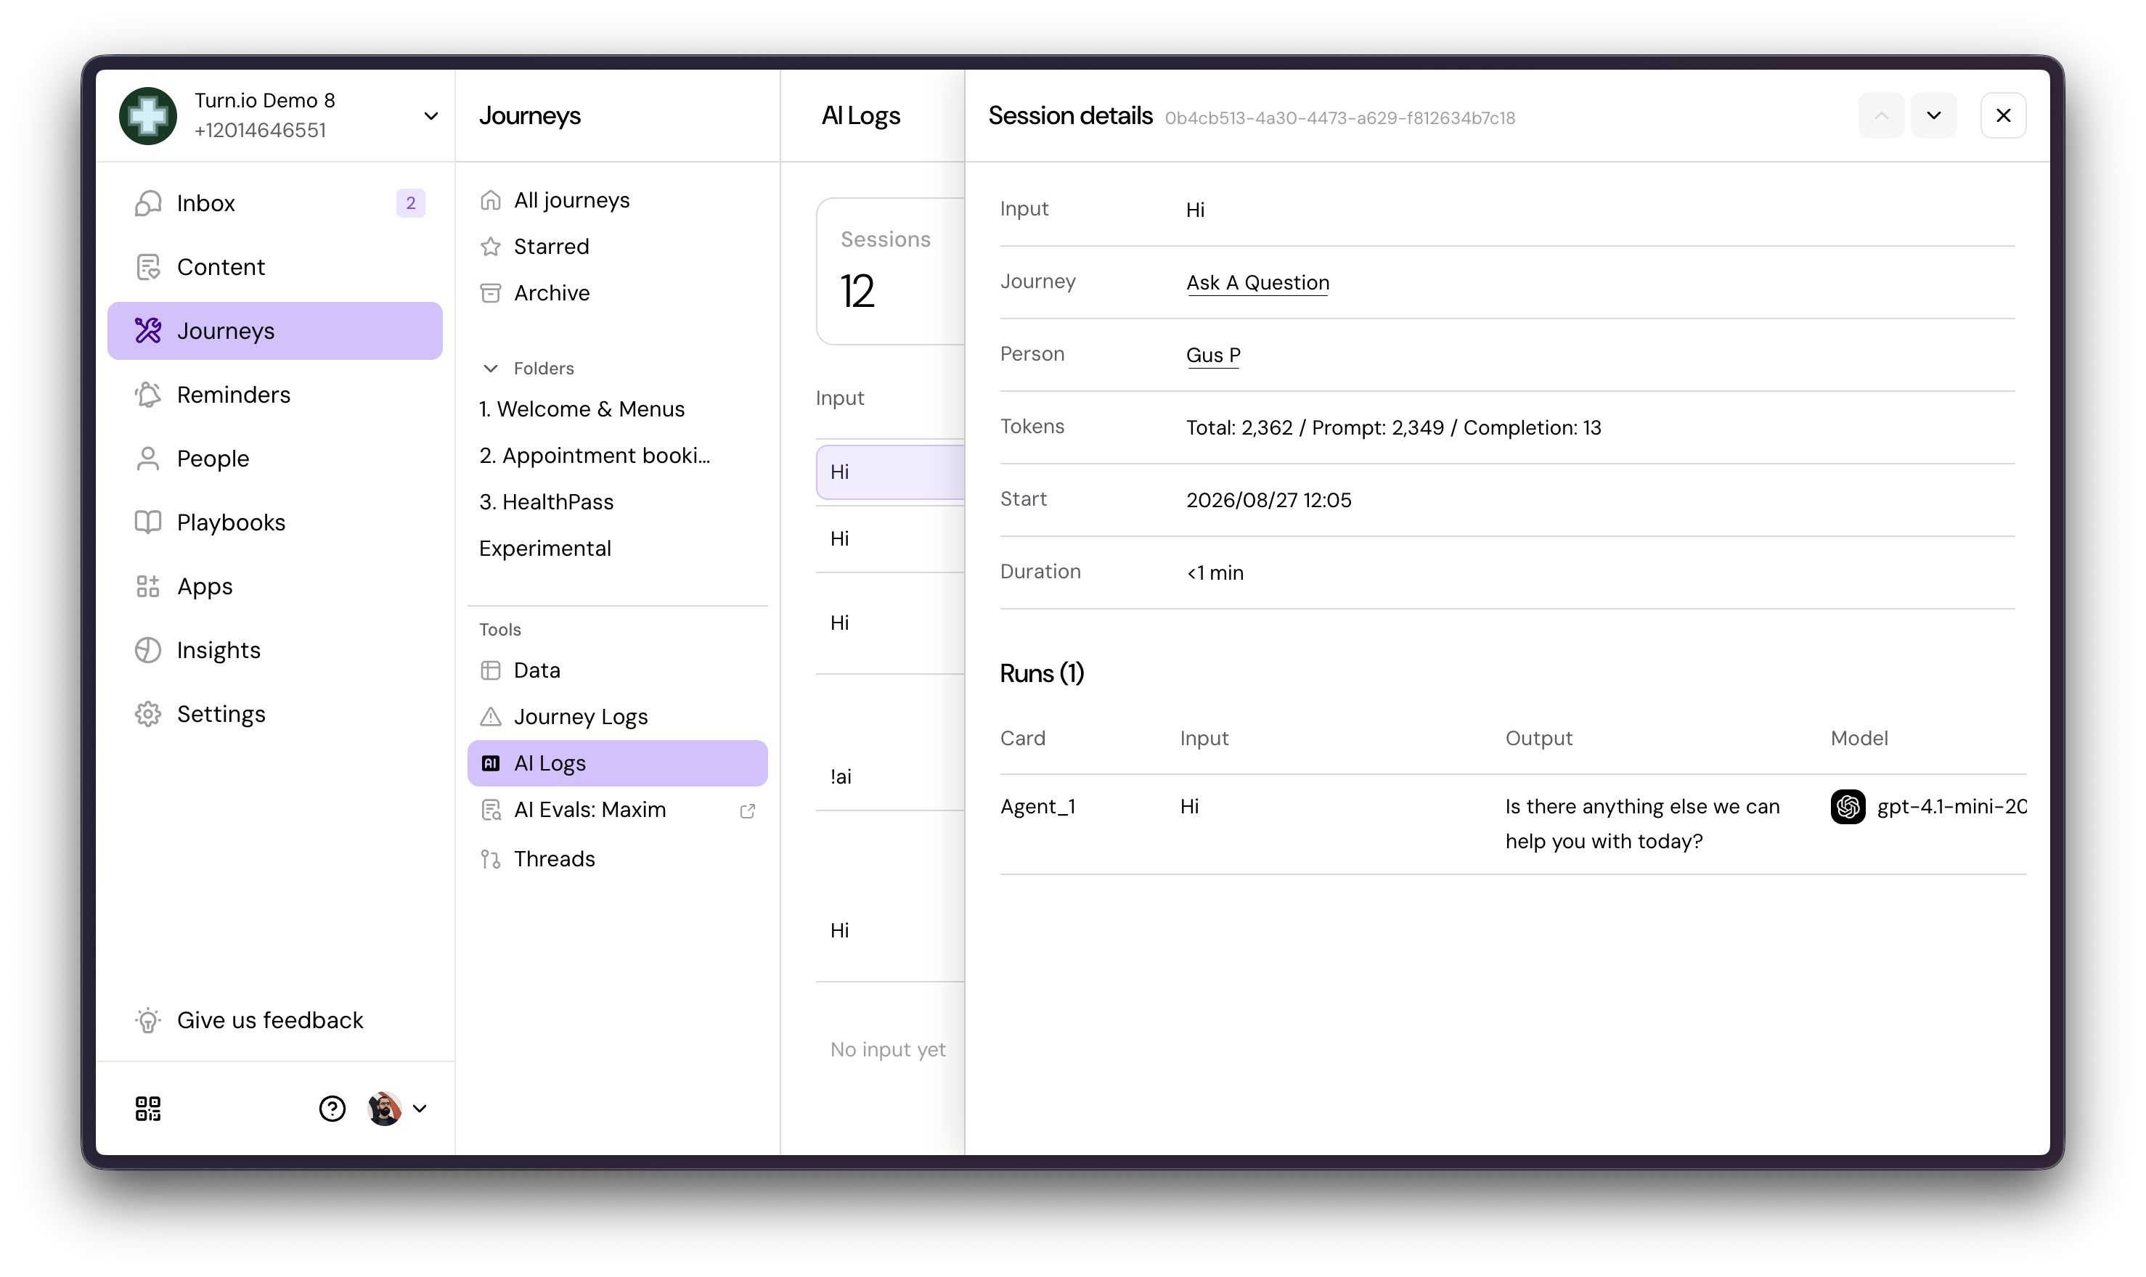The image size is (2146, 1277).
Task: Click the Journey Logs warning icon
Action: pos(491,717)
